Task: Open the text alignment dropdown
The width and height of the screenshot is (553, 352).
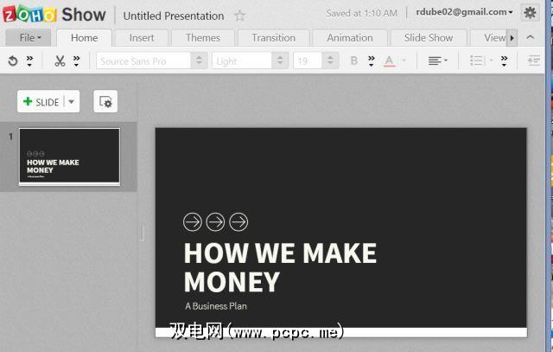Action: click(x=438, y=61)
